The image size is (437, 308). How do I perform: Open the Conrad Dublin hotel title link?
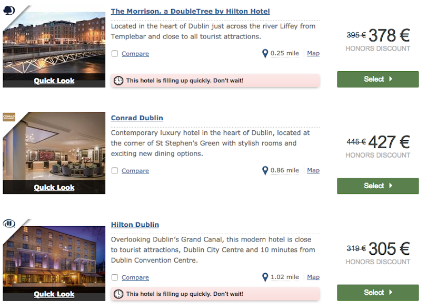coord(137,118)
